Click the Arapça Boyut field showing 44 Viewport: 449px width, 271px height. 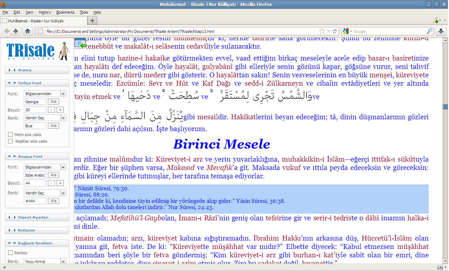35,183
